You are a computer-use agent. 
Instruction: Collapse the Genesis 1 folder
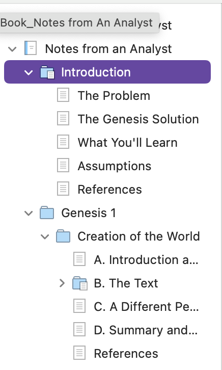(x=29, y=213)
